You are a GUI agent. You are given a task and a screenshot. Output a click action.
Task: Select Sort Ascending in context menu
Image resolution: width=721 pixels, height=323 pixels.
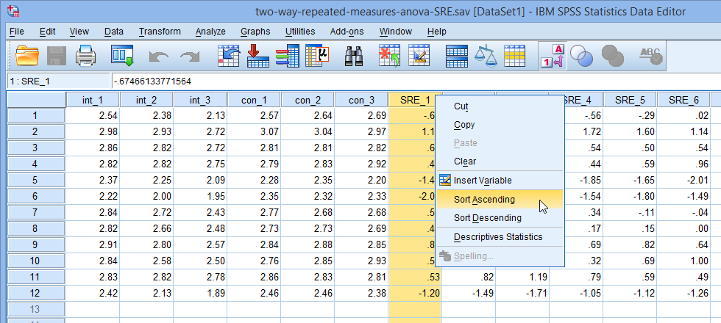coord(500,199)
